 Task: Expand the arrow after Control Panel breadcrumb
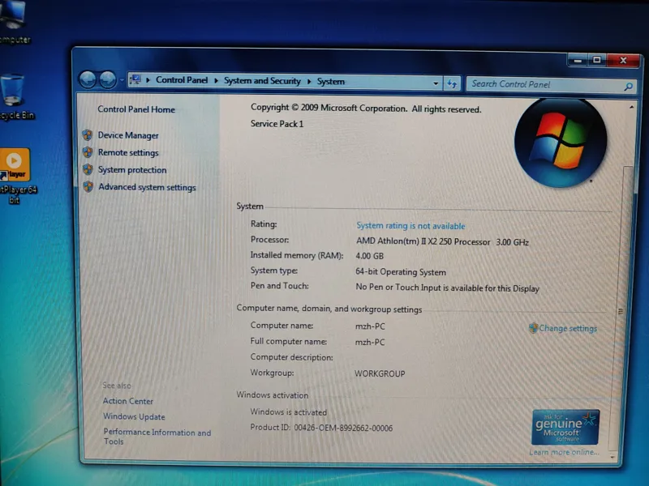(x=217, y=80)
